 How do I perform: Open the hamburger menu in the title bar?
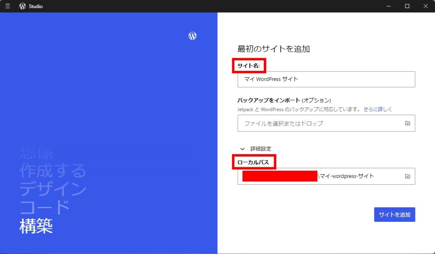7,6
